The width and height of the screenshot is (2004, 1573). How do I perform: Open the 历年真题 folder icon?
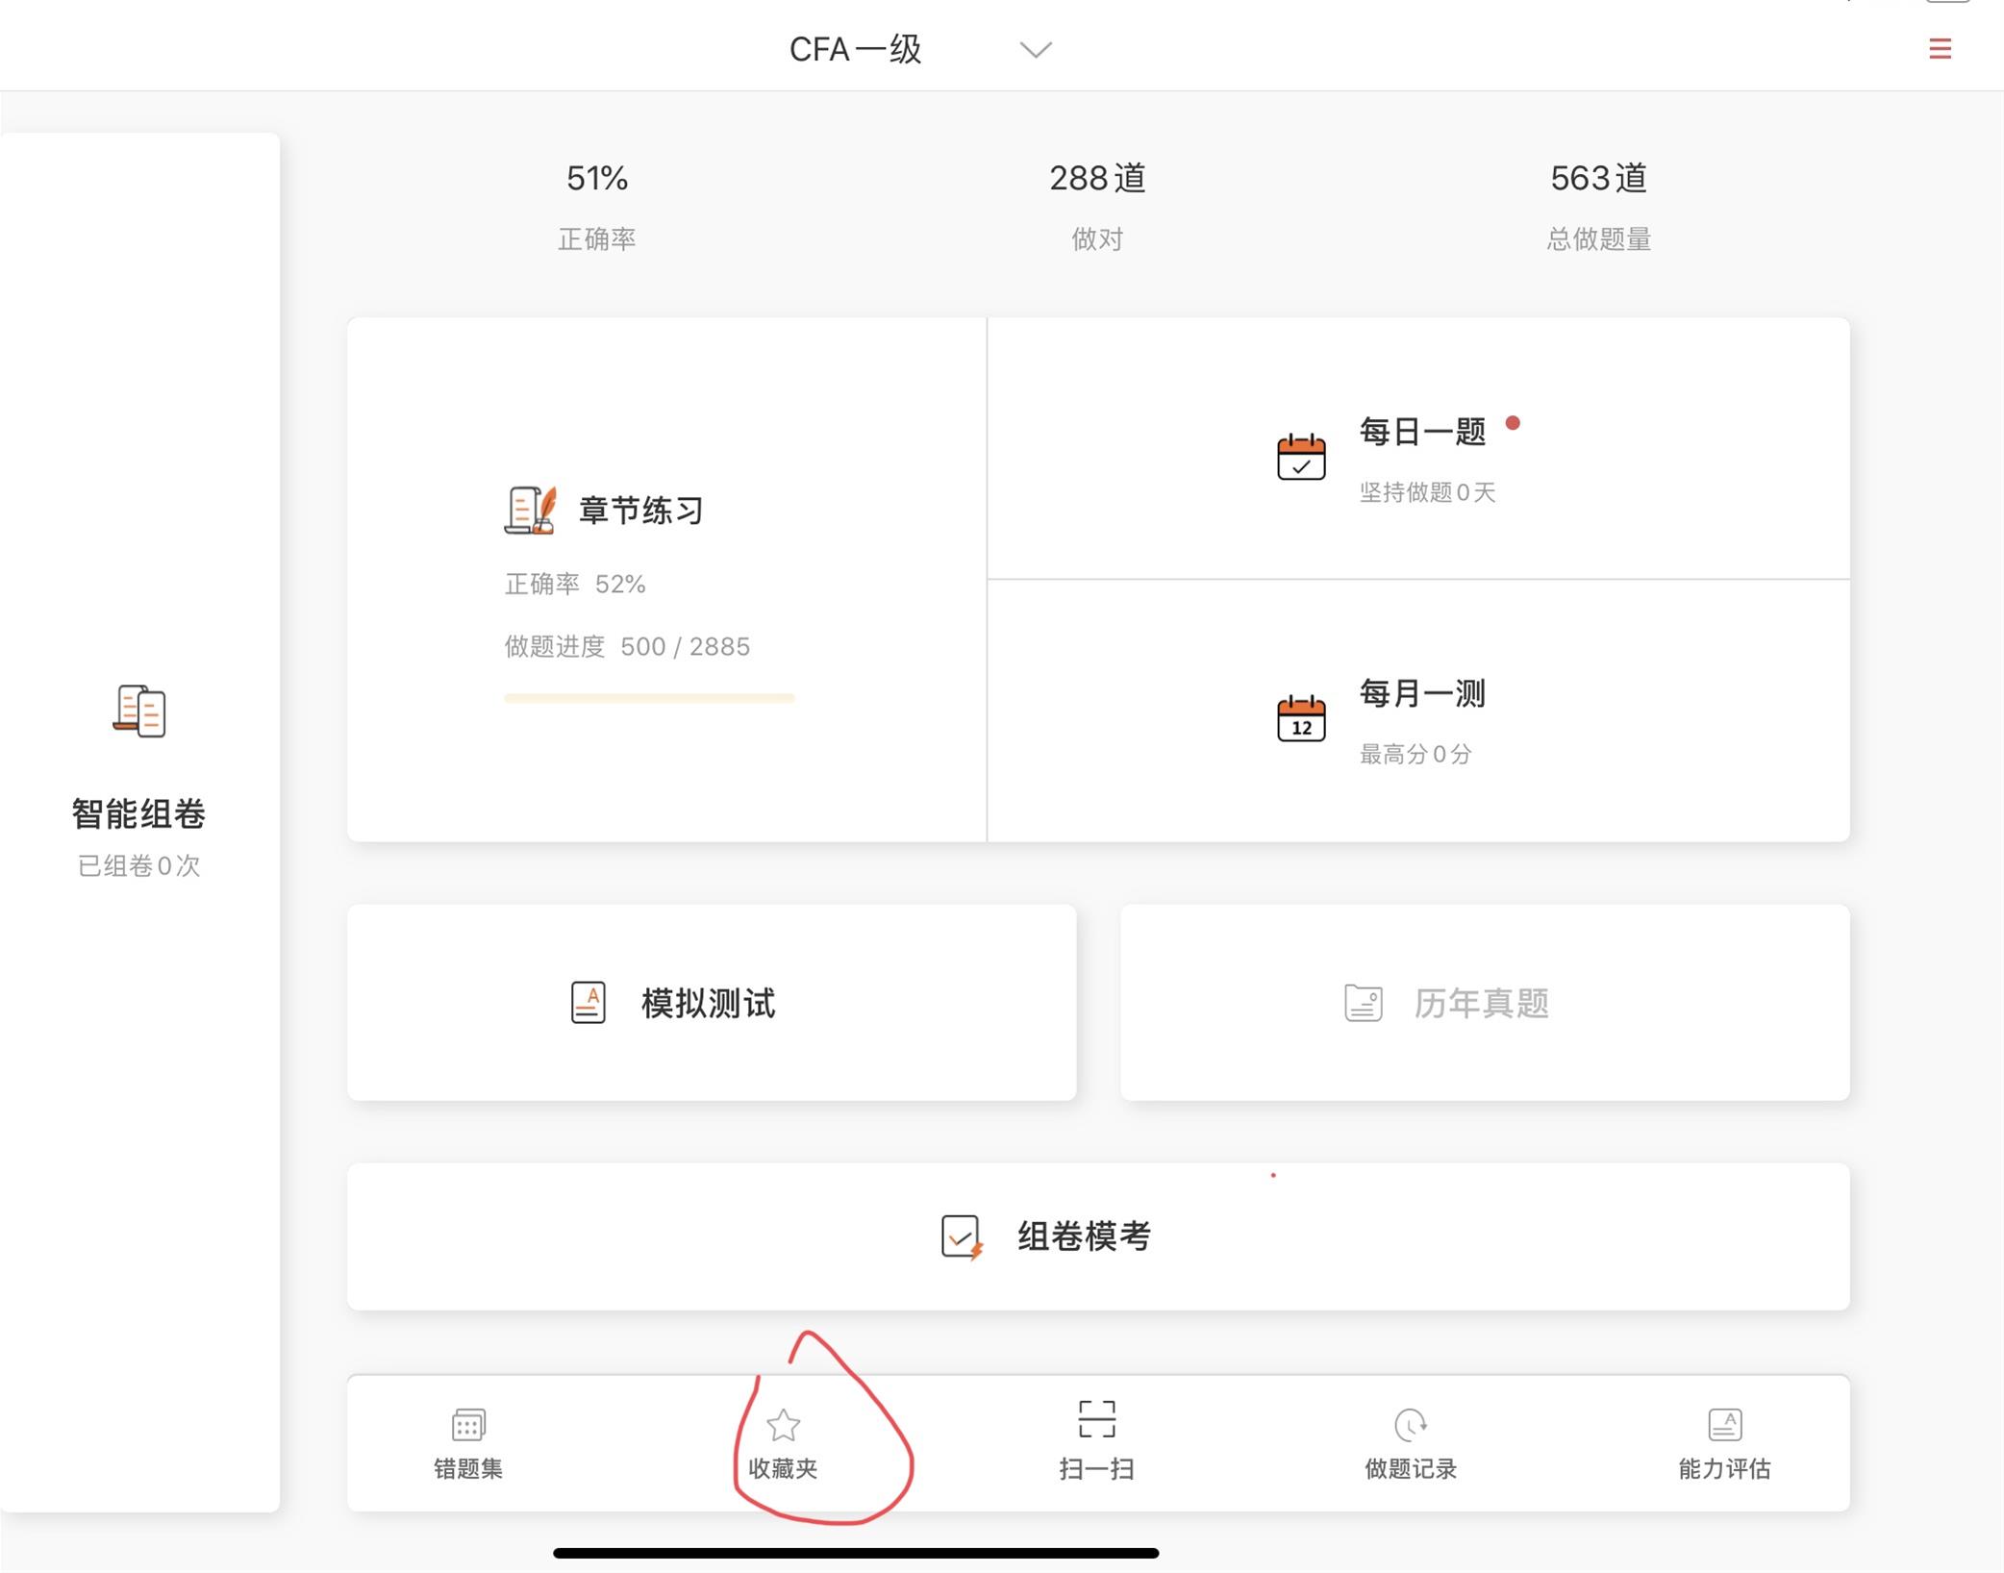(x=1363, y=1003)
